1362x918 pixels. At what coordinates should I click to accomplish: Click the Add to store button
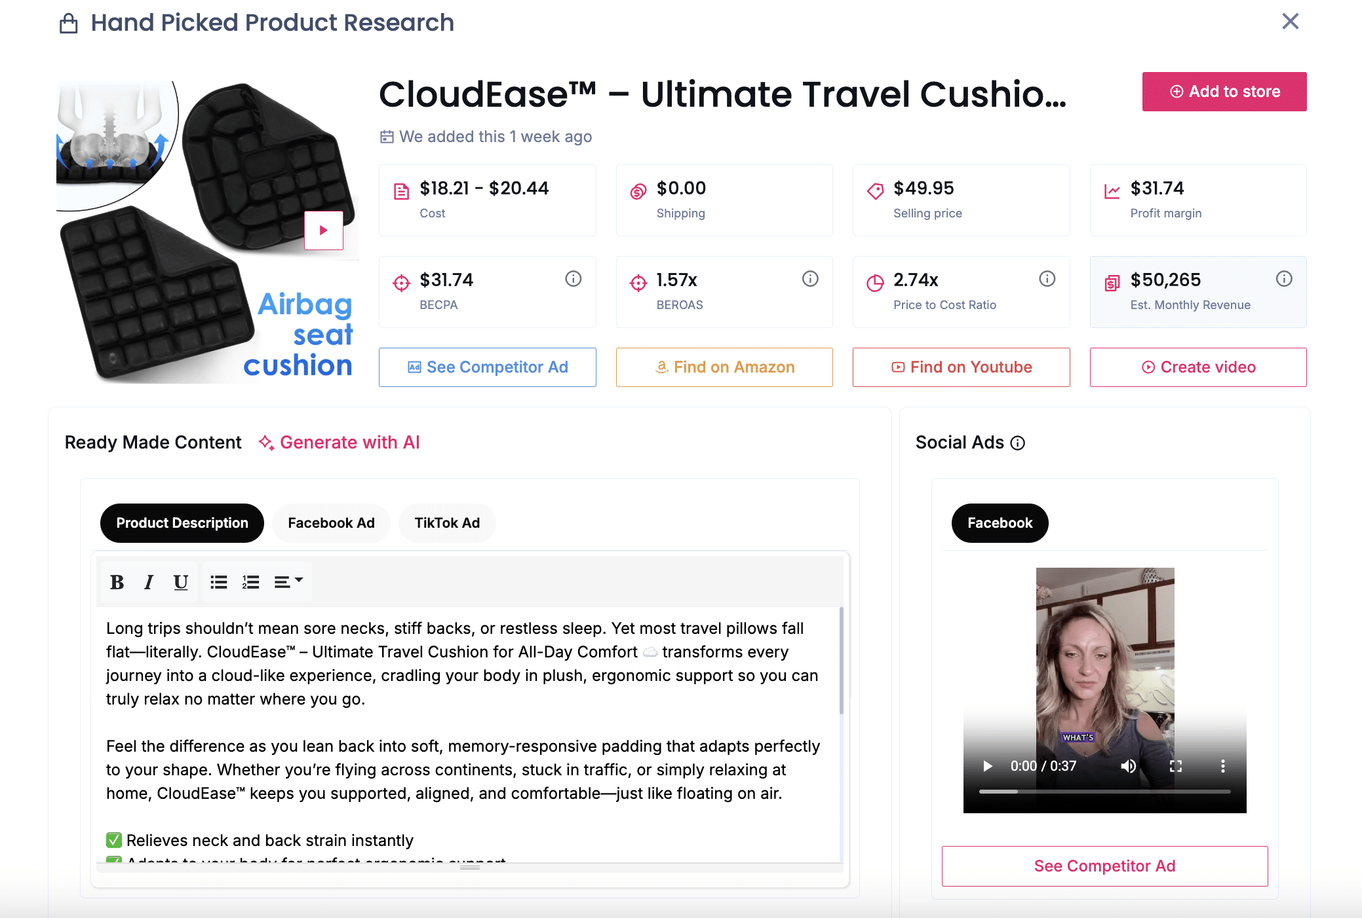1224,92
